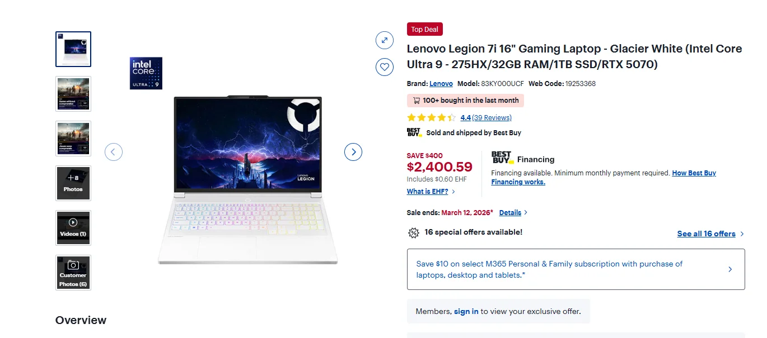
Task: Open the +8 Photos thumbnail
Action: [73, 183]
